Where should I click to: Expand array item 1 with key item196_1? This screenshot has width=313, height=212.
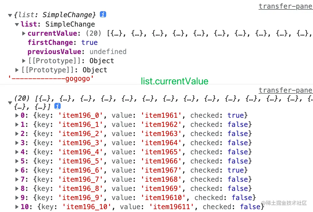point(17,125)
